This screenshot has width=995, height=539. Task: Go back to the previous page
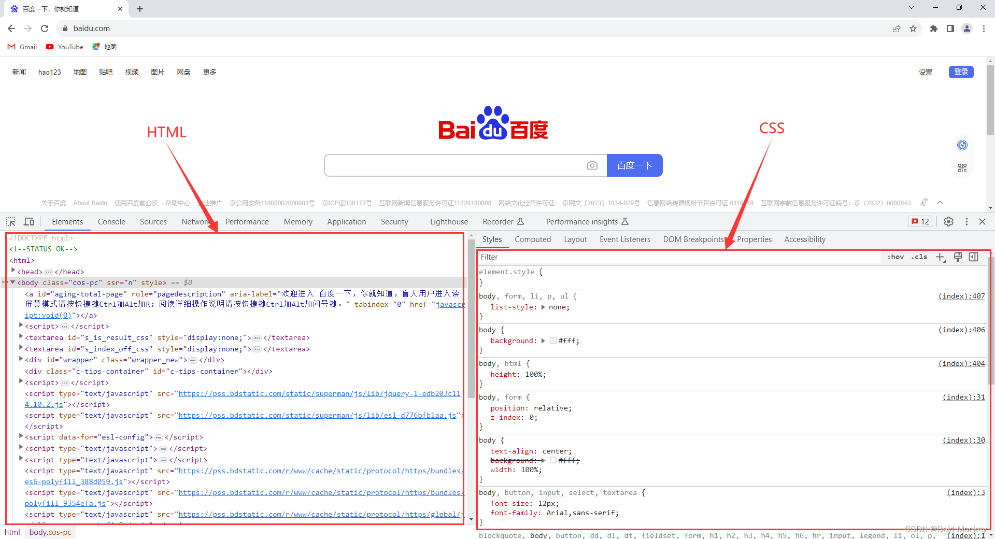tap(11, 29)
